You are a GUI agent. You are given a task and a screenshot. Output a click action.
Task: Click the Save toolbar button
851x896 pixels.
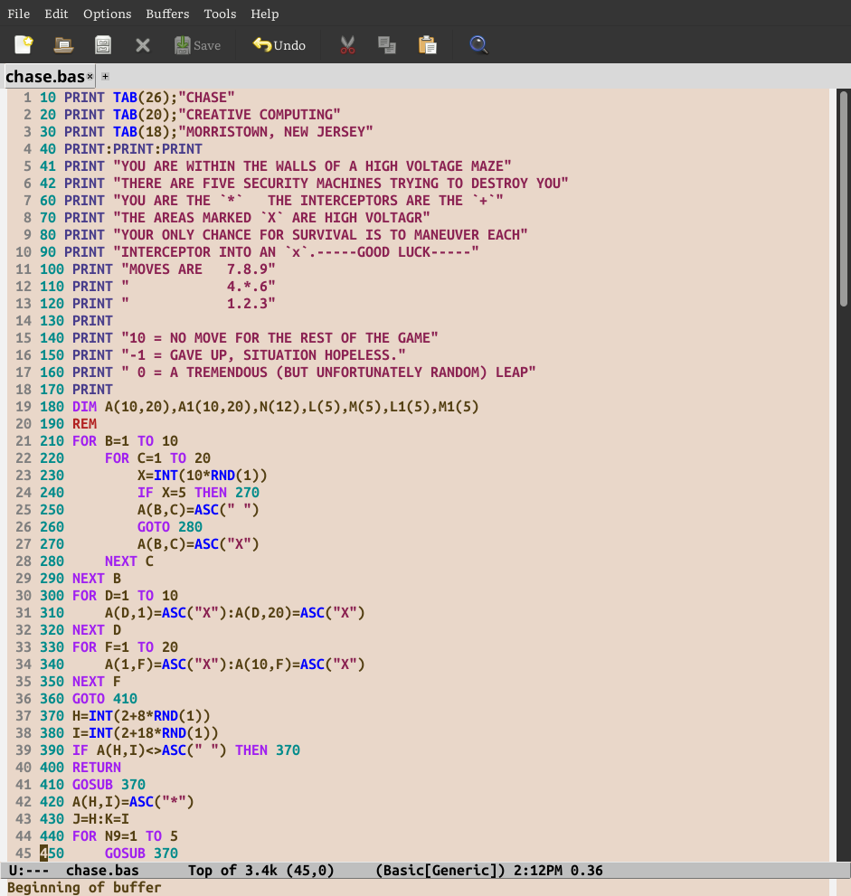tap(197, 45)
